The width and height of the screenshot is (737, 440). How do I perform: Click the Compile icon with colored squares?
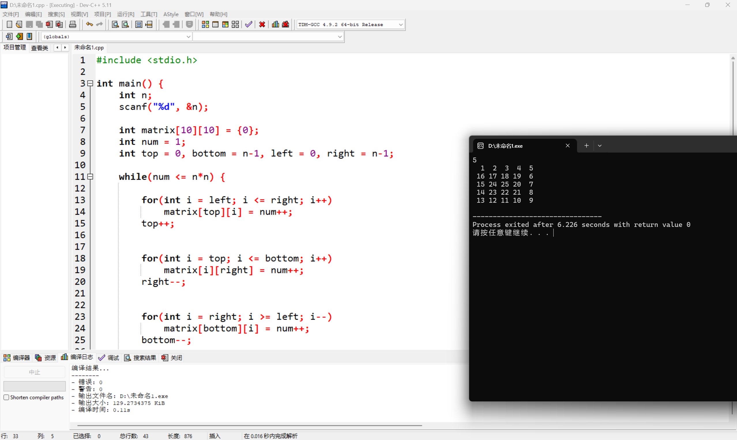(205, 24)
